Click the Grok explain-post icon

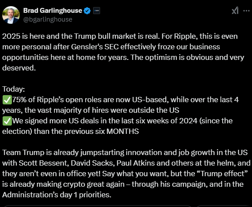point(235,11)
